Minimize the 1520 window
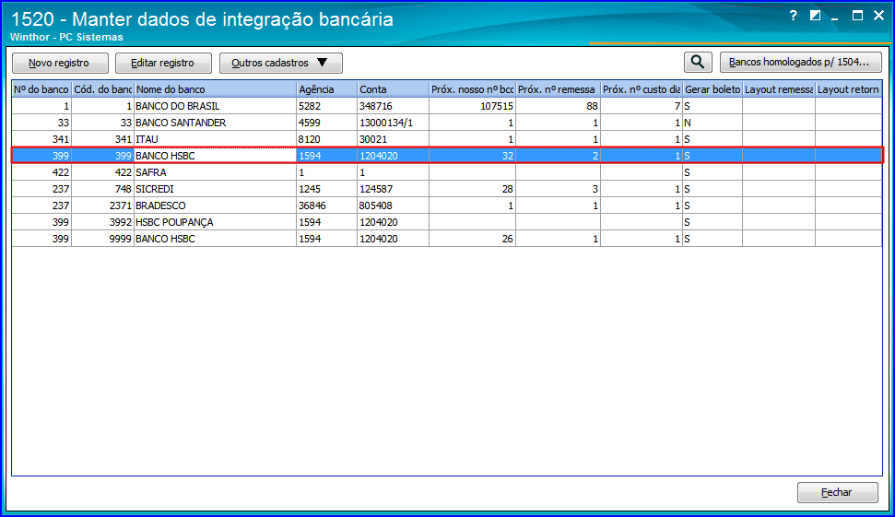 click(835, 18)
